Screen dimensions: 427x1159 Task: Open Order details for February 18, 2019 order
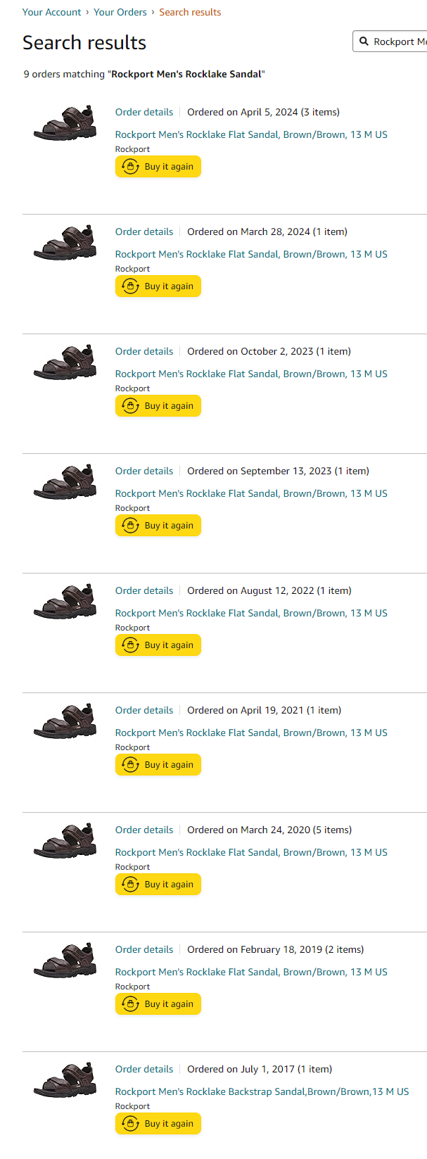144,949
